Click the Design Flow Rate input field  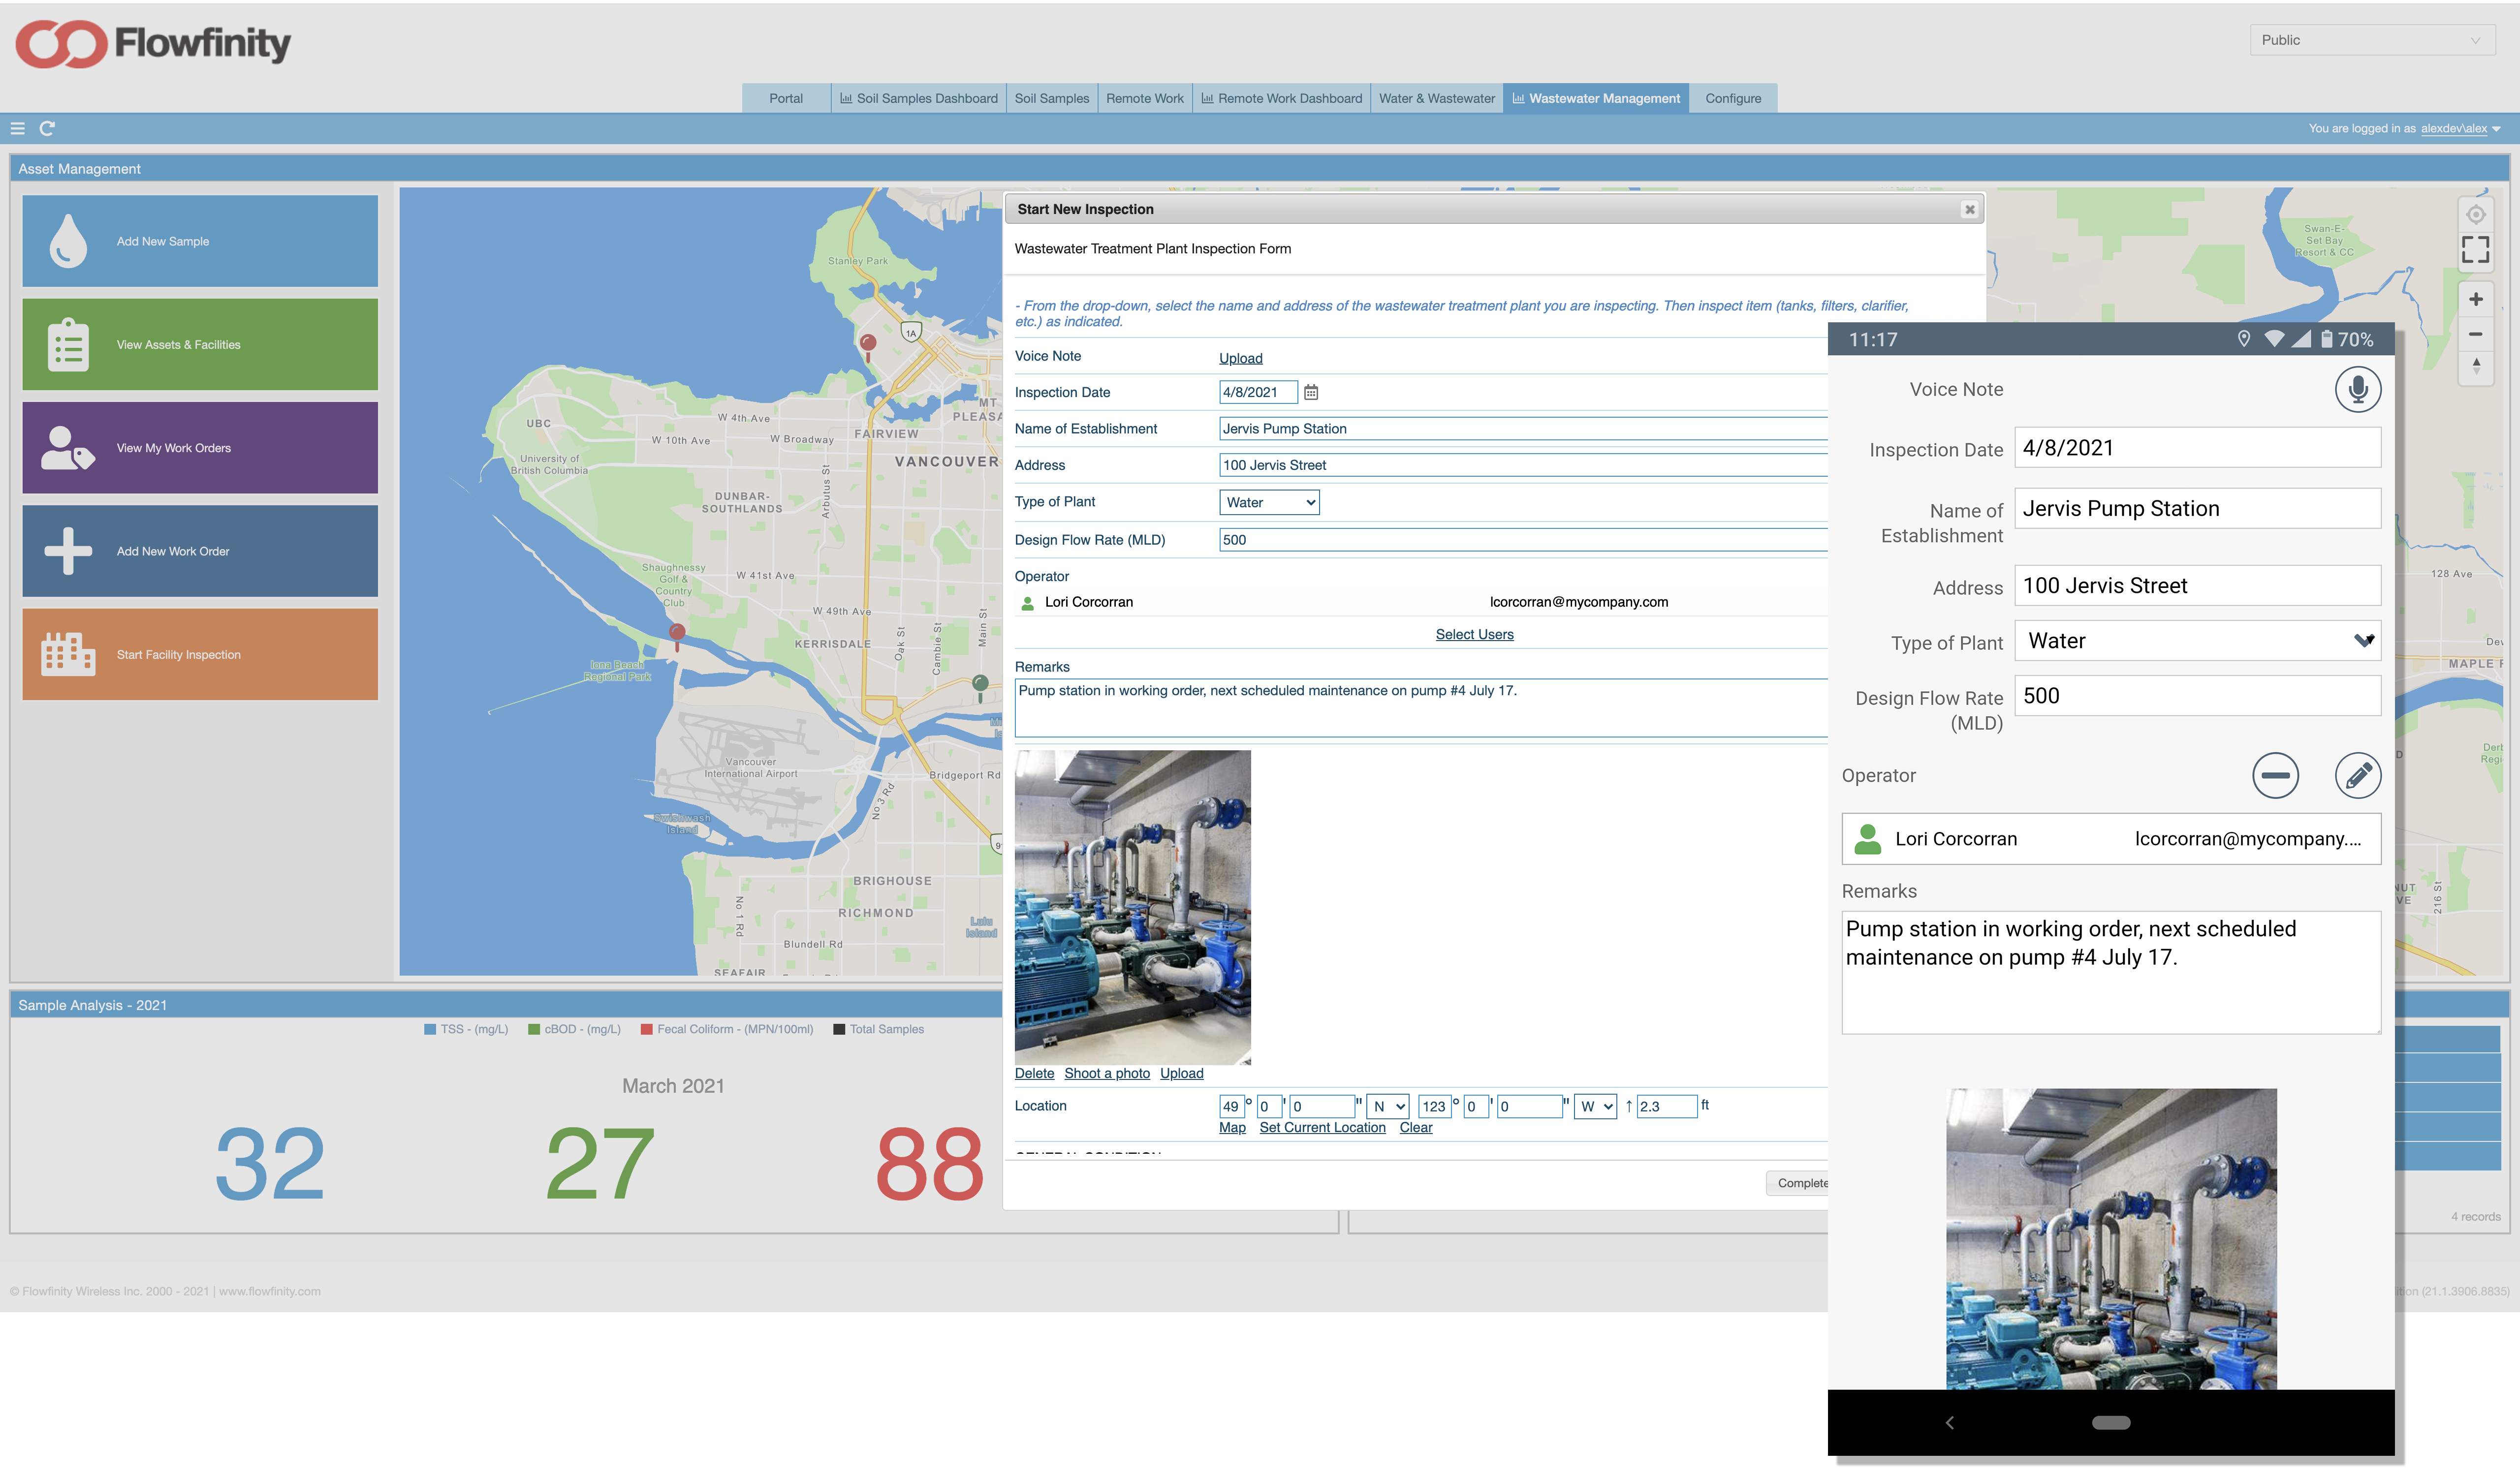click(x=1520, y=540)
